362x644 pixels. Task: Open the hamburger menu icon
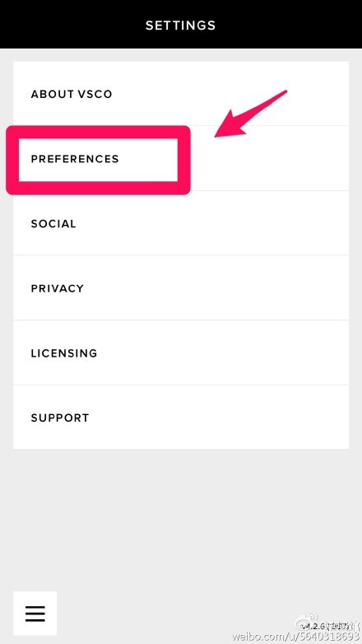[x=35, y=614]
